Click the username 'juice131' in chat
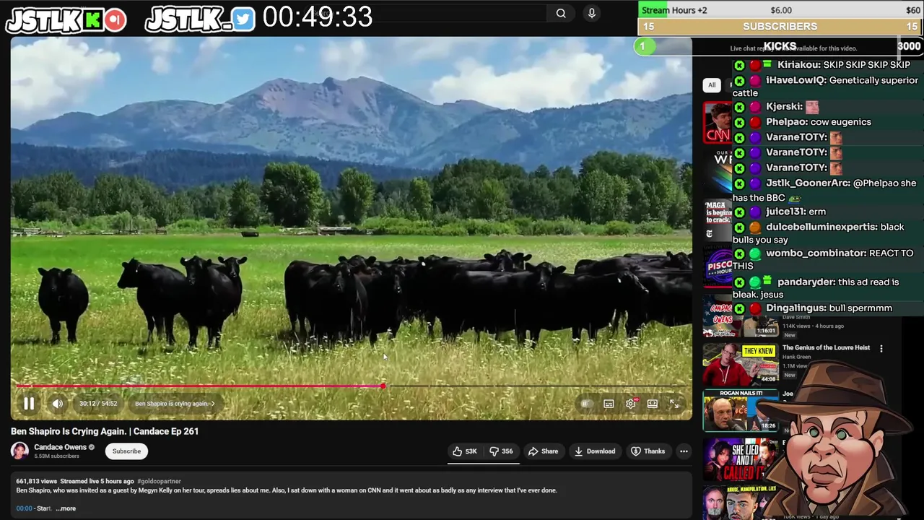The height and width of the screenshot is (520, 924). tap(785, 212)
